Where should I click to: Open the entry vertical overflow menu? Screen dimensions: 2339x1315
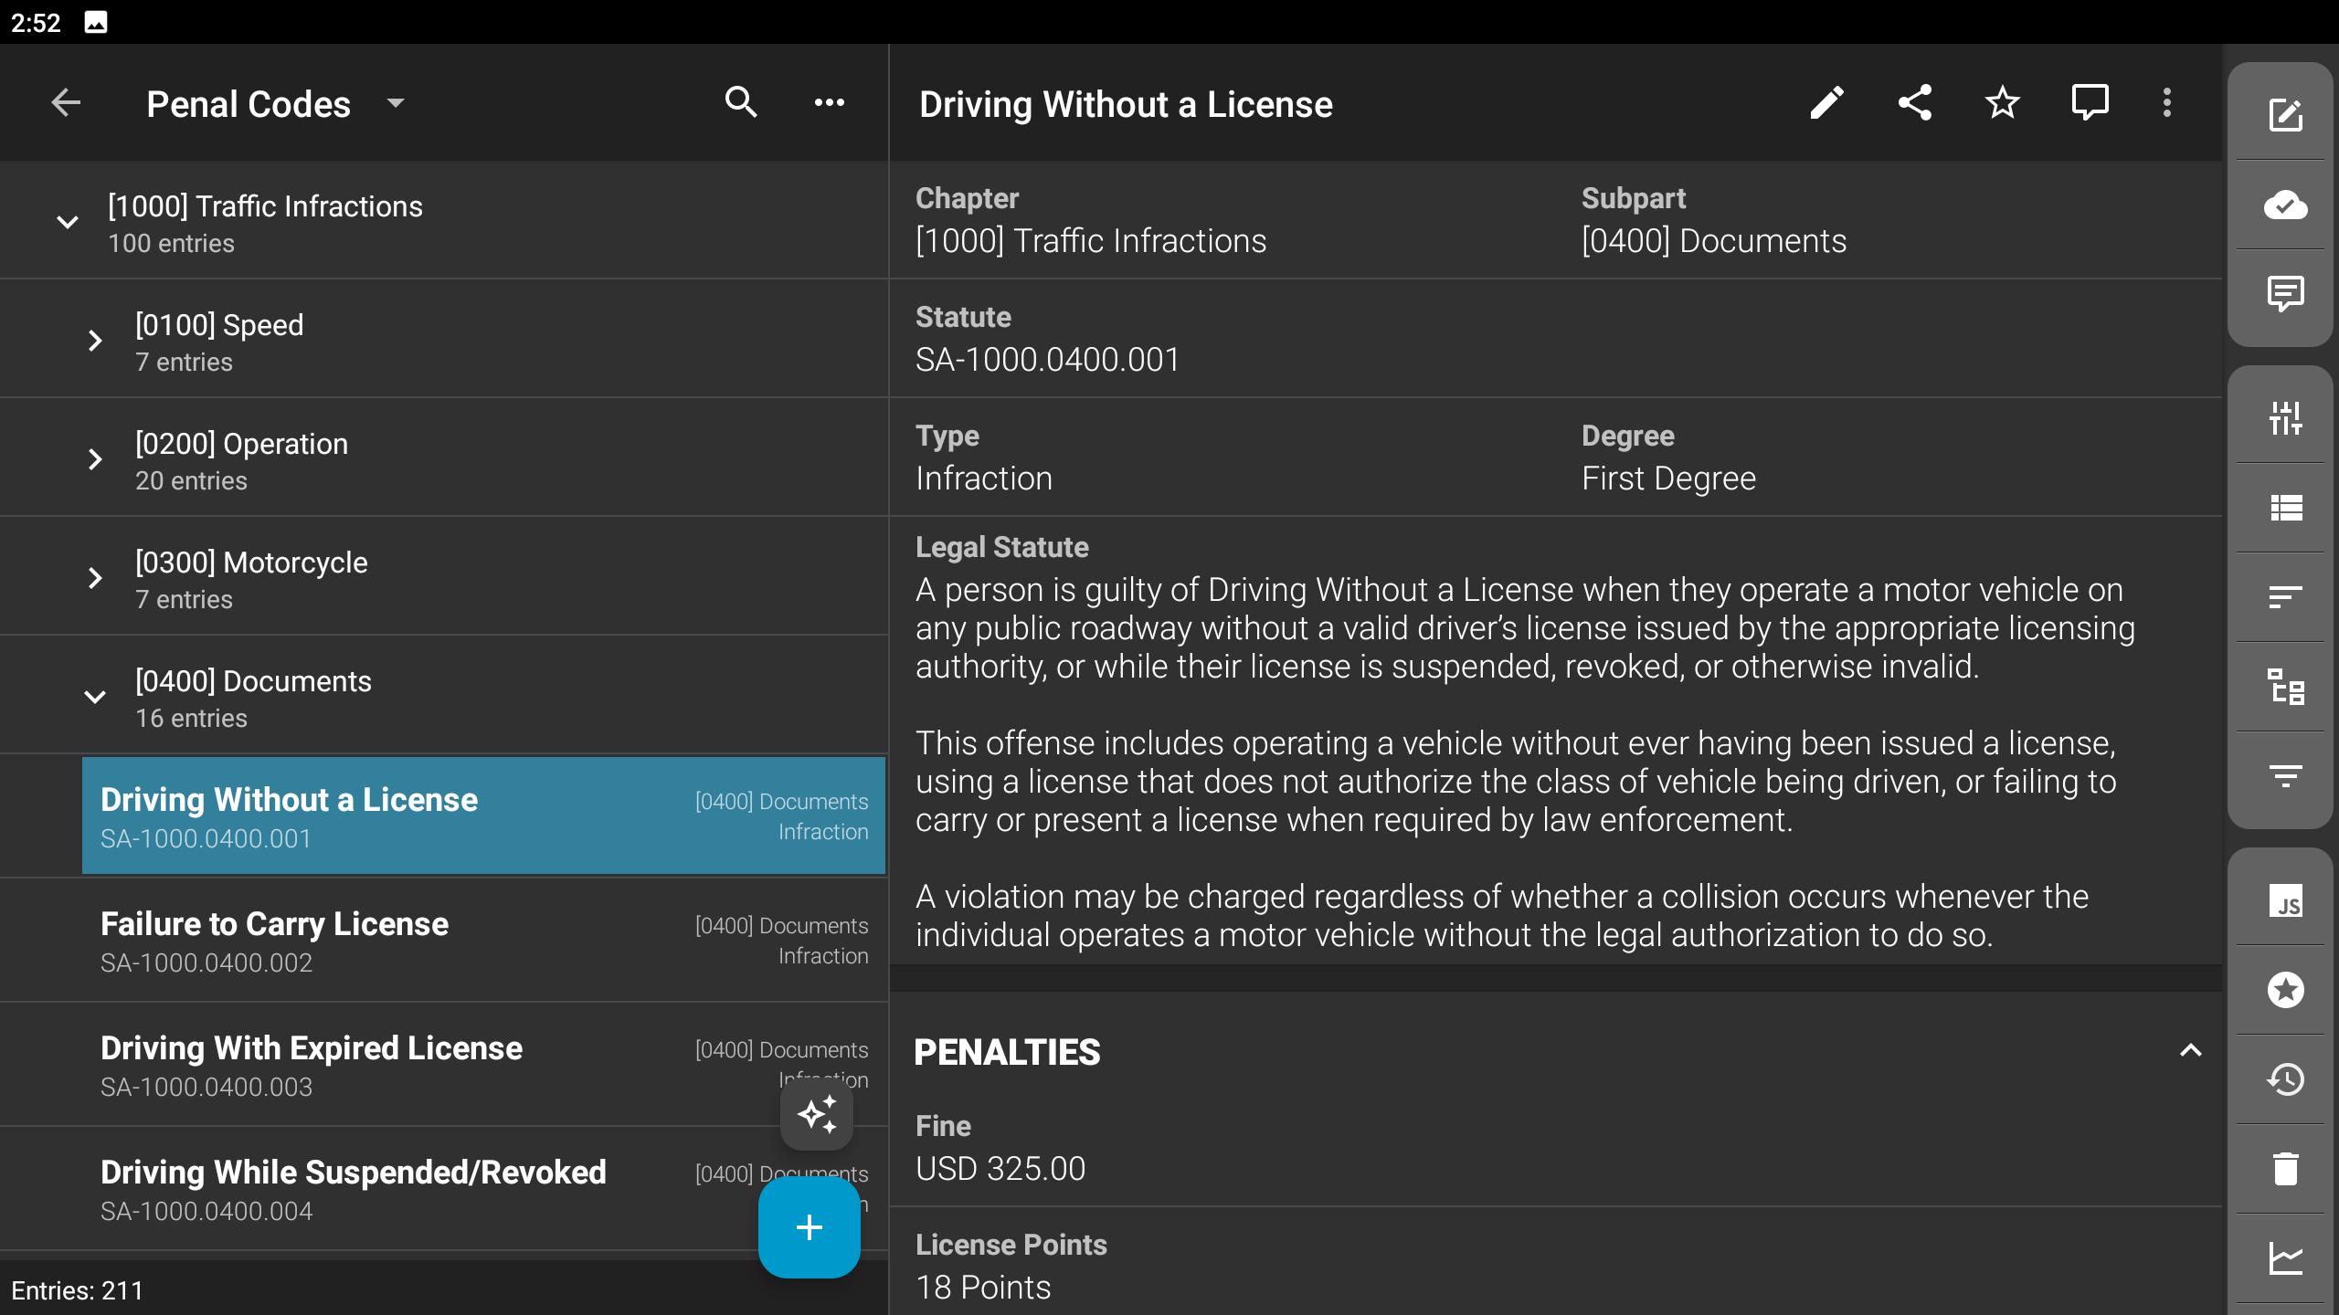pyautogui.click(x=2166, y=103)
